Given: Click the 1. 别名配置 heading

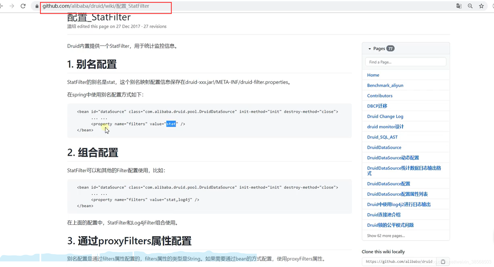Looking at the screenshot, I should tap(92, 64).
